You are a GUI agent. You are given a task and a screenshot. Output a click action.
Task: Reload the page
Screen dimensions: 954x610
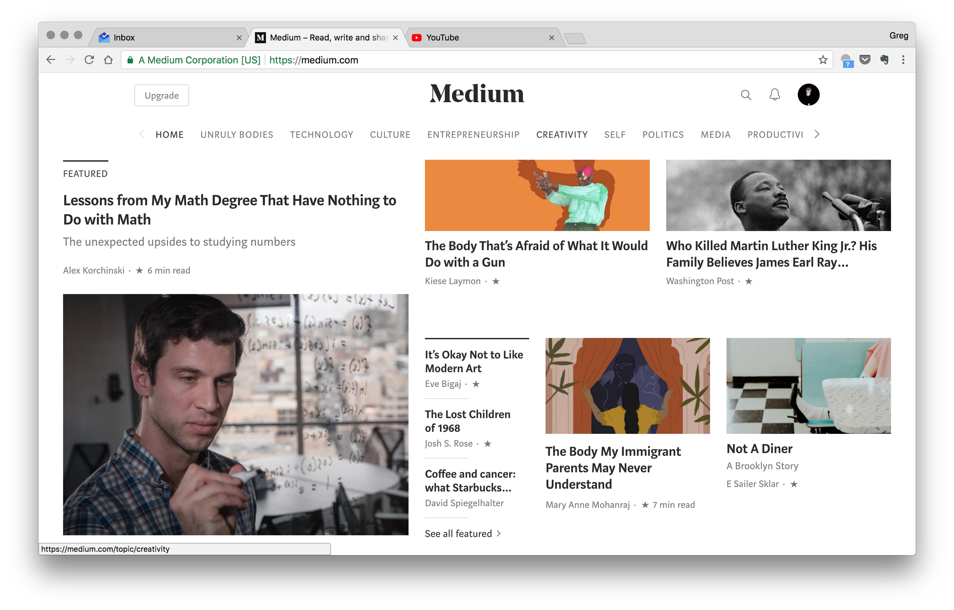point(89,60)
